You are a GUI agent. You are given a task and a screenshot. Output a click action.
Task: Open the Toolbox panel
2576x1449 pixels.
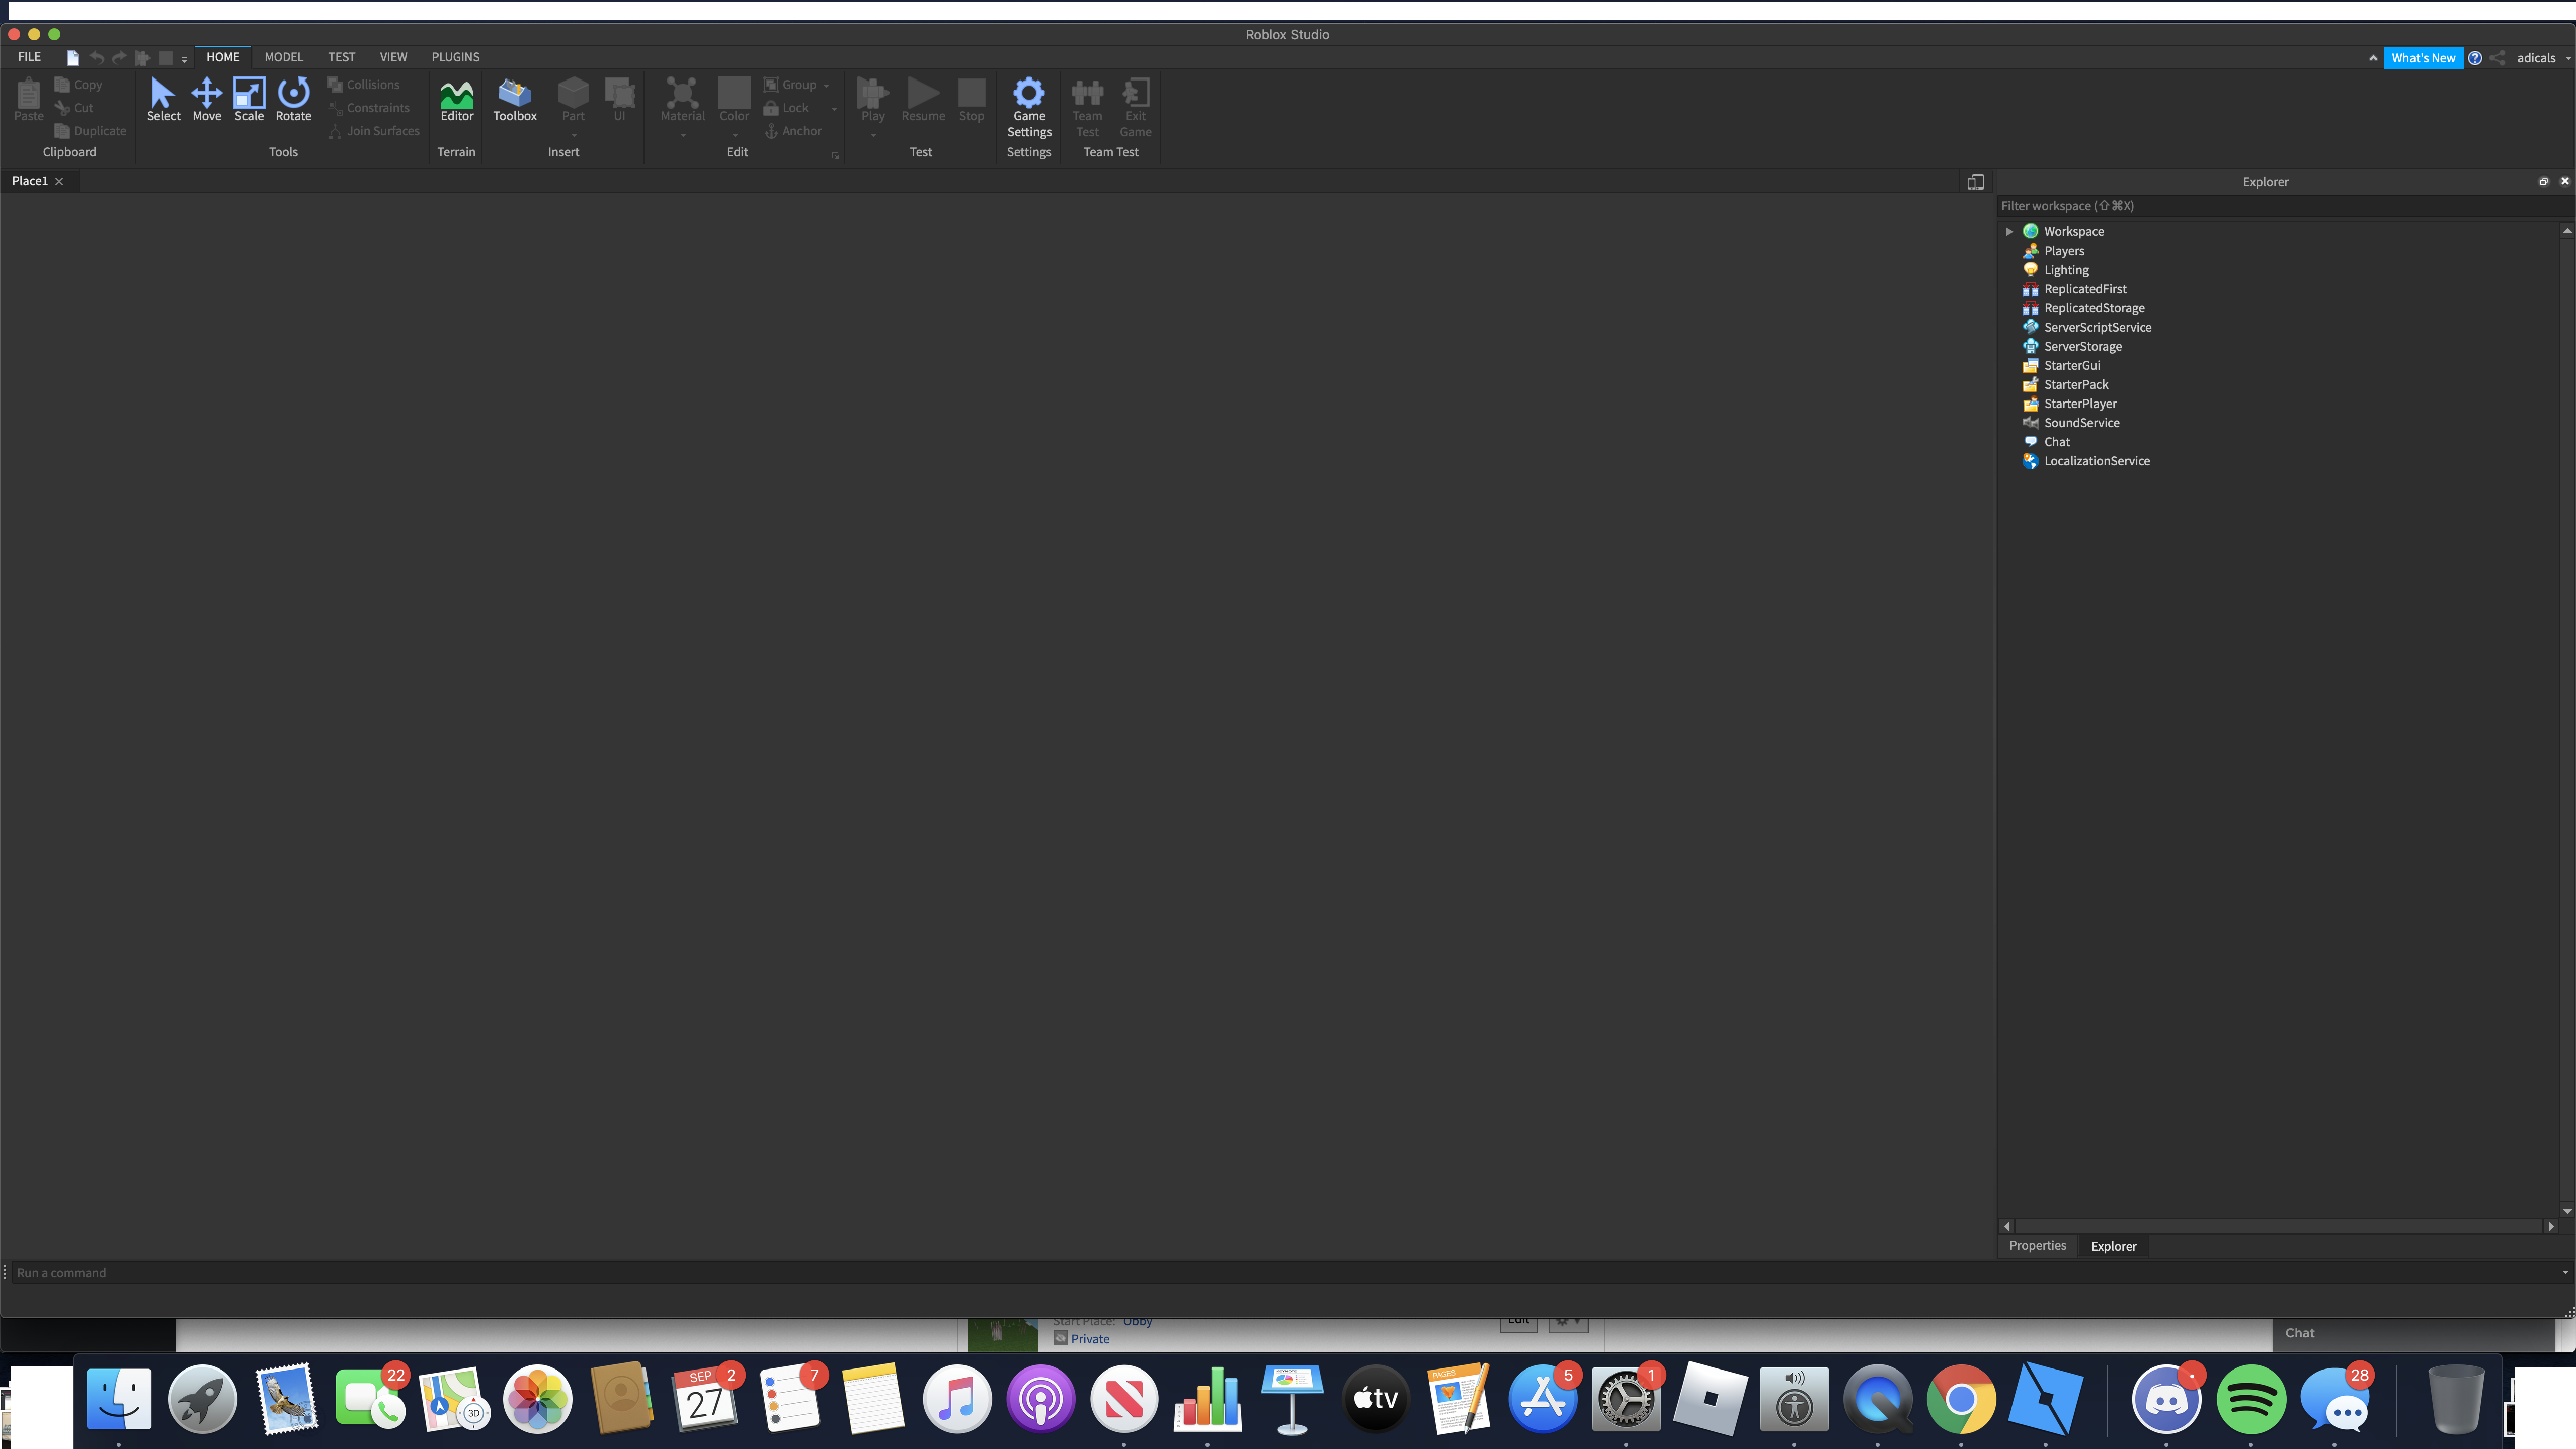pos(514,98)
